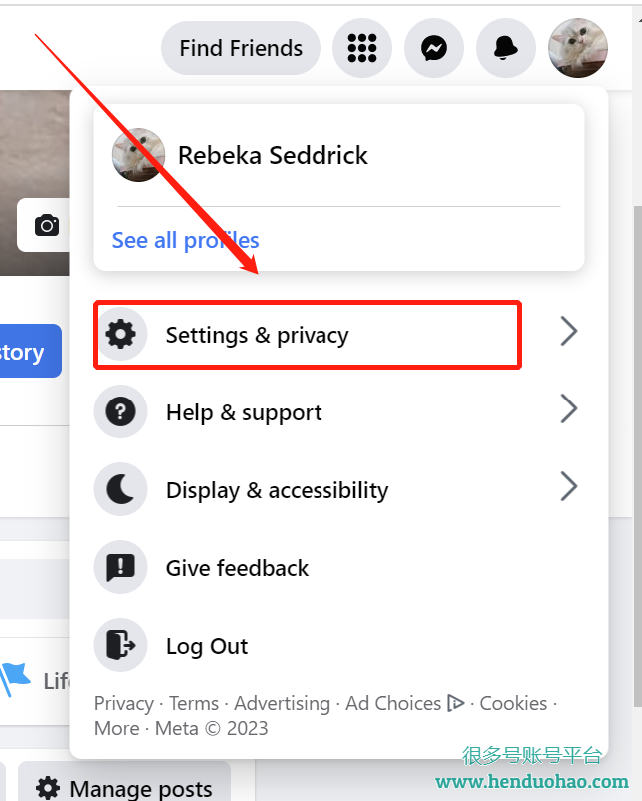642x801 pixels.
Task: Click the gear icon beside Settings & privacy
Action: coord(121,335)
